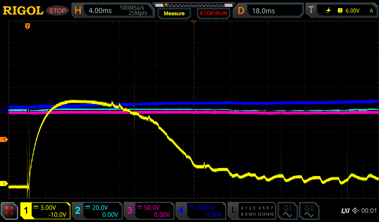Viewport: 379px width, 222px height.
Task: Toggle channel 2 with 20.0V scale
Action: pyautogui.click(x=97, y=211)
